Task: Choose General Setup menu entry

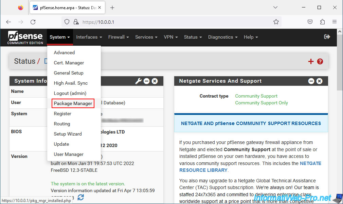Action: (69, 73)
